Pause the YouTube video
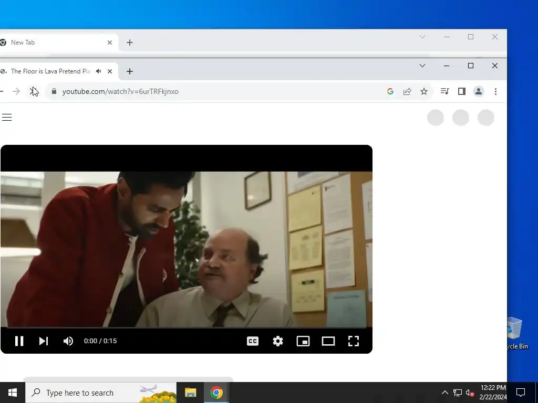 [19, 341]
